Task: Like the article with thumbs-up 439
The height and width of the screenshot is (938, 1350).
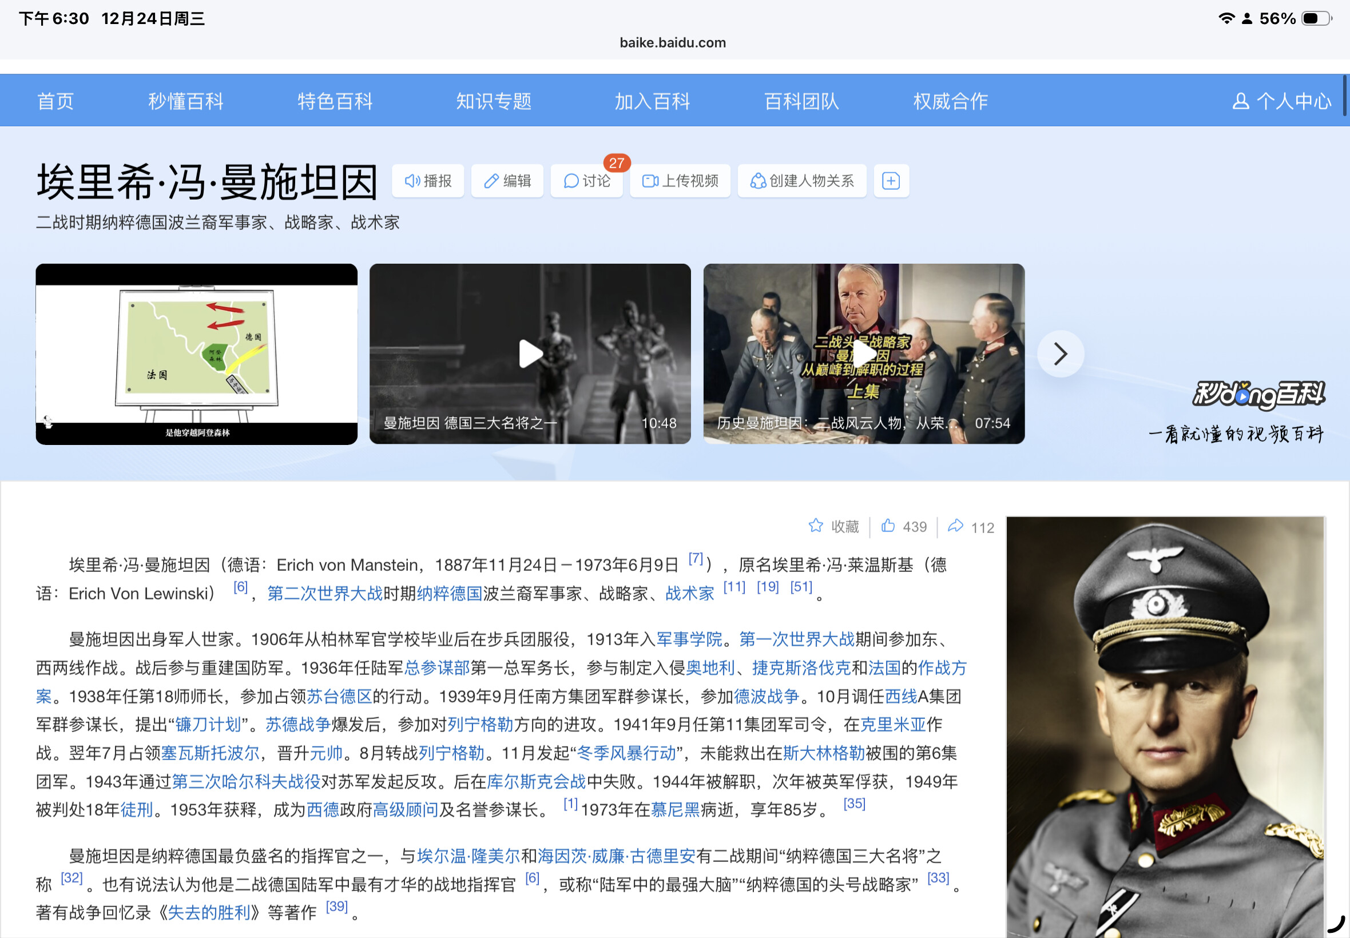Action: [888, 526]
